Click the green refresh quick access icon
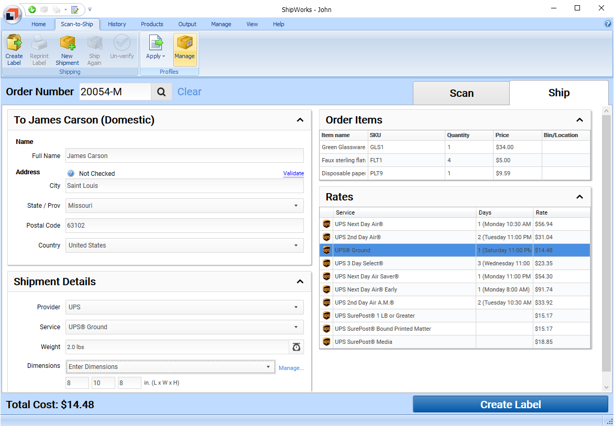The height and width of the screenshot is (426, 614). coord(32,9)
